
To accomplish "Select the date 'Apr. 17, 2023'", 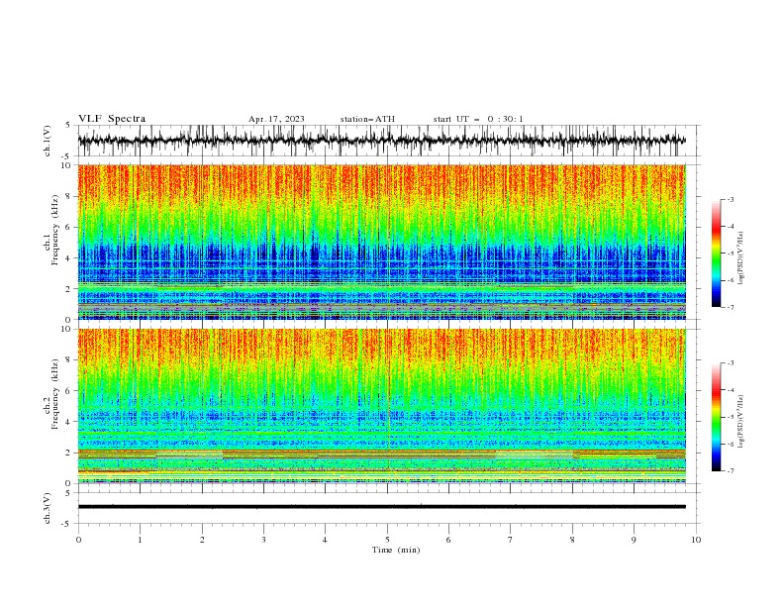I will (276, 119).
